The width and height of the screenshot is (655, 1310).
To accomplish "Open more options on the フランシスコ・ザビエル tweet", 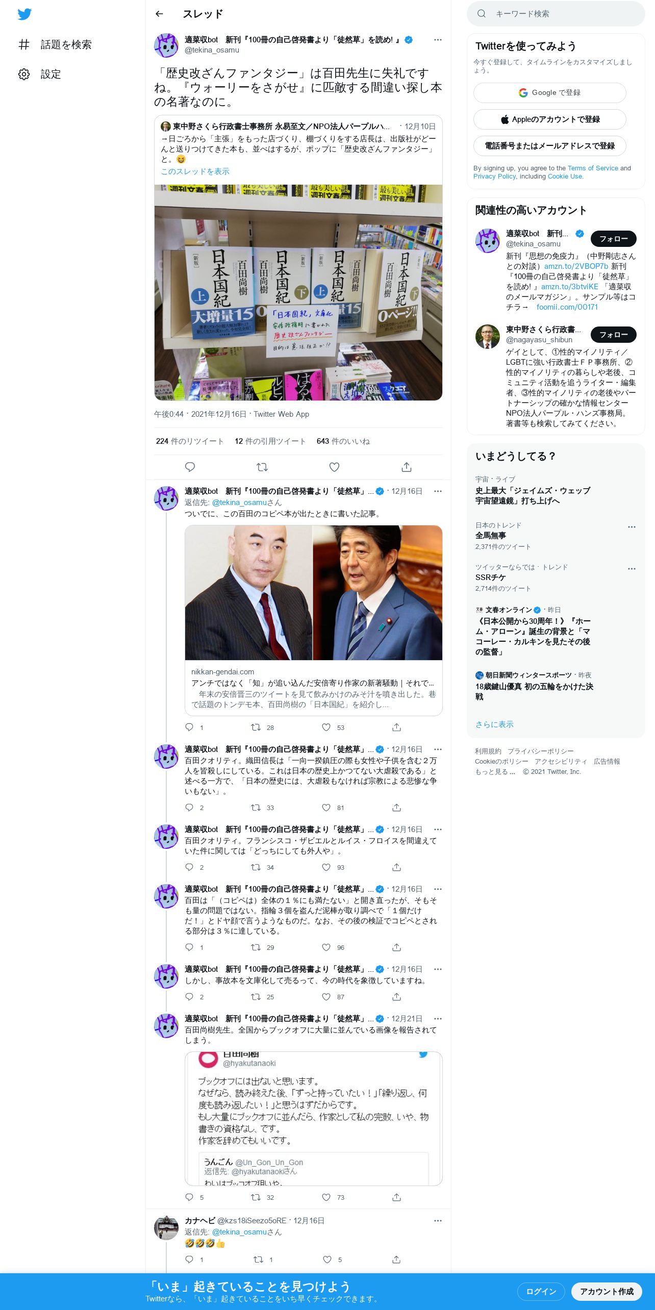I will tap(438, 829).
